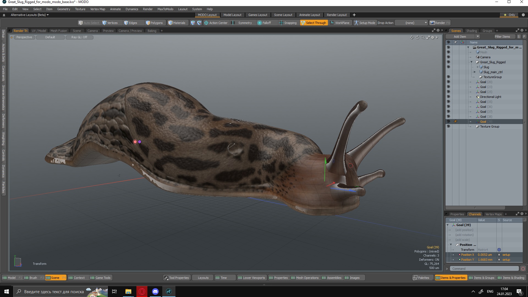Toggle visibility of Slug mesh
The width and height of the screenshot is (528, 297).
coord(449,67)
